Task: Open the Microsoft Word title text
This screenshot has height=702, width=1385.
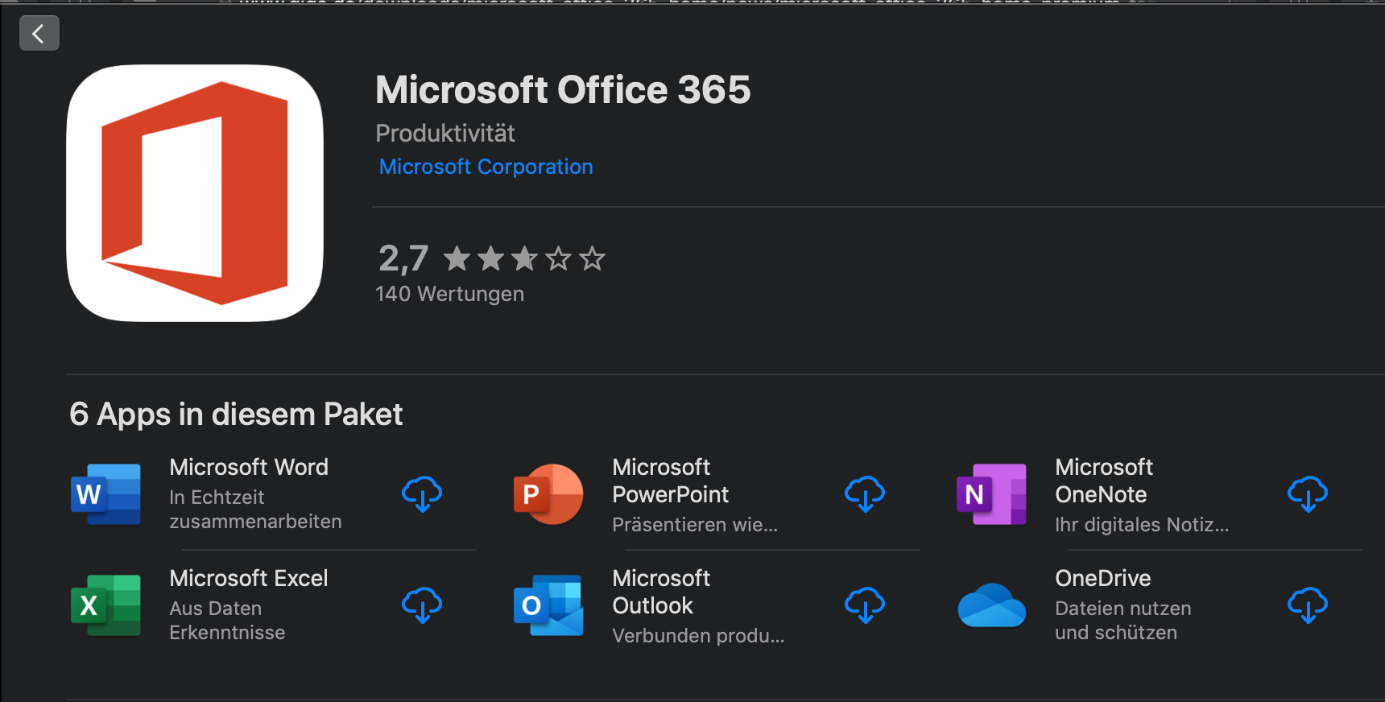Action: [249, 467]
